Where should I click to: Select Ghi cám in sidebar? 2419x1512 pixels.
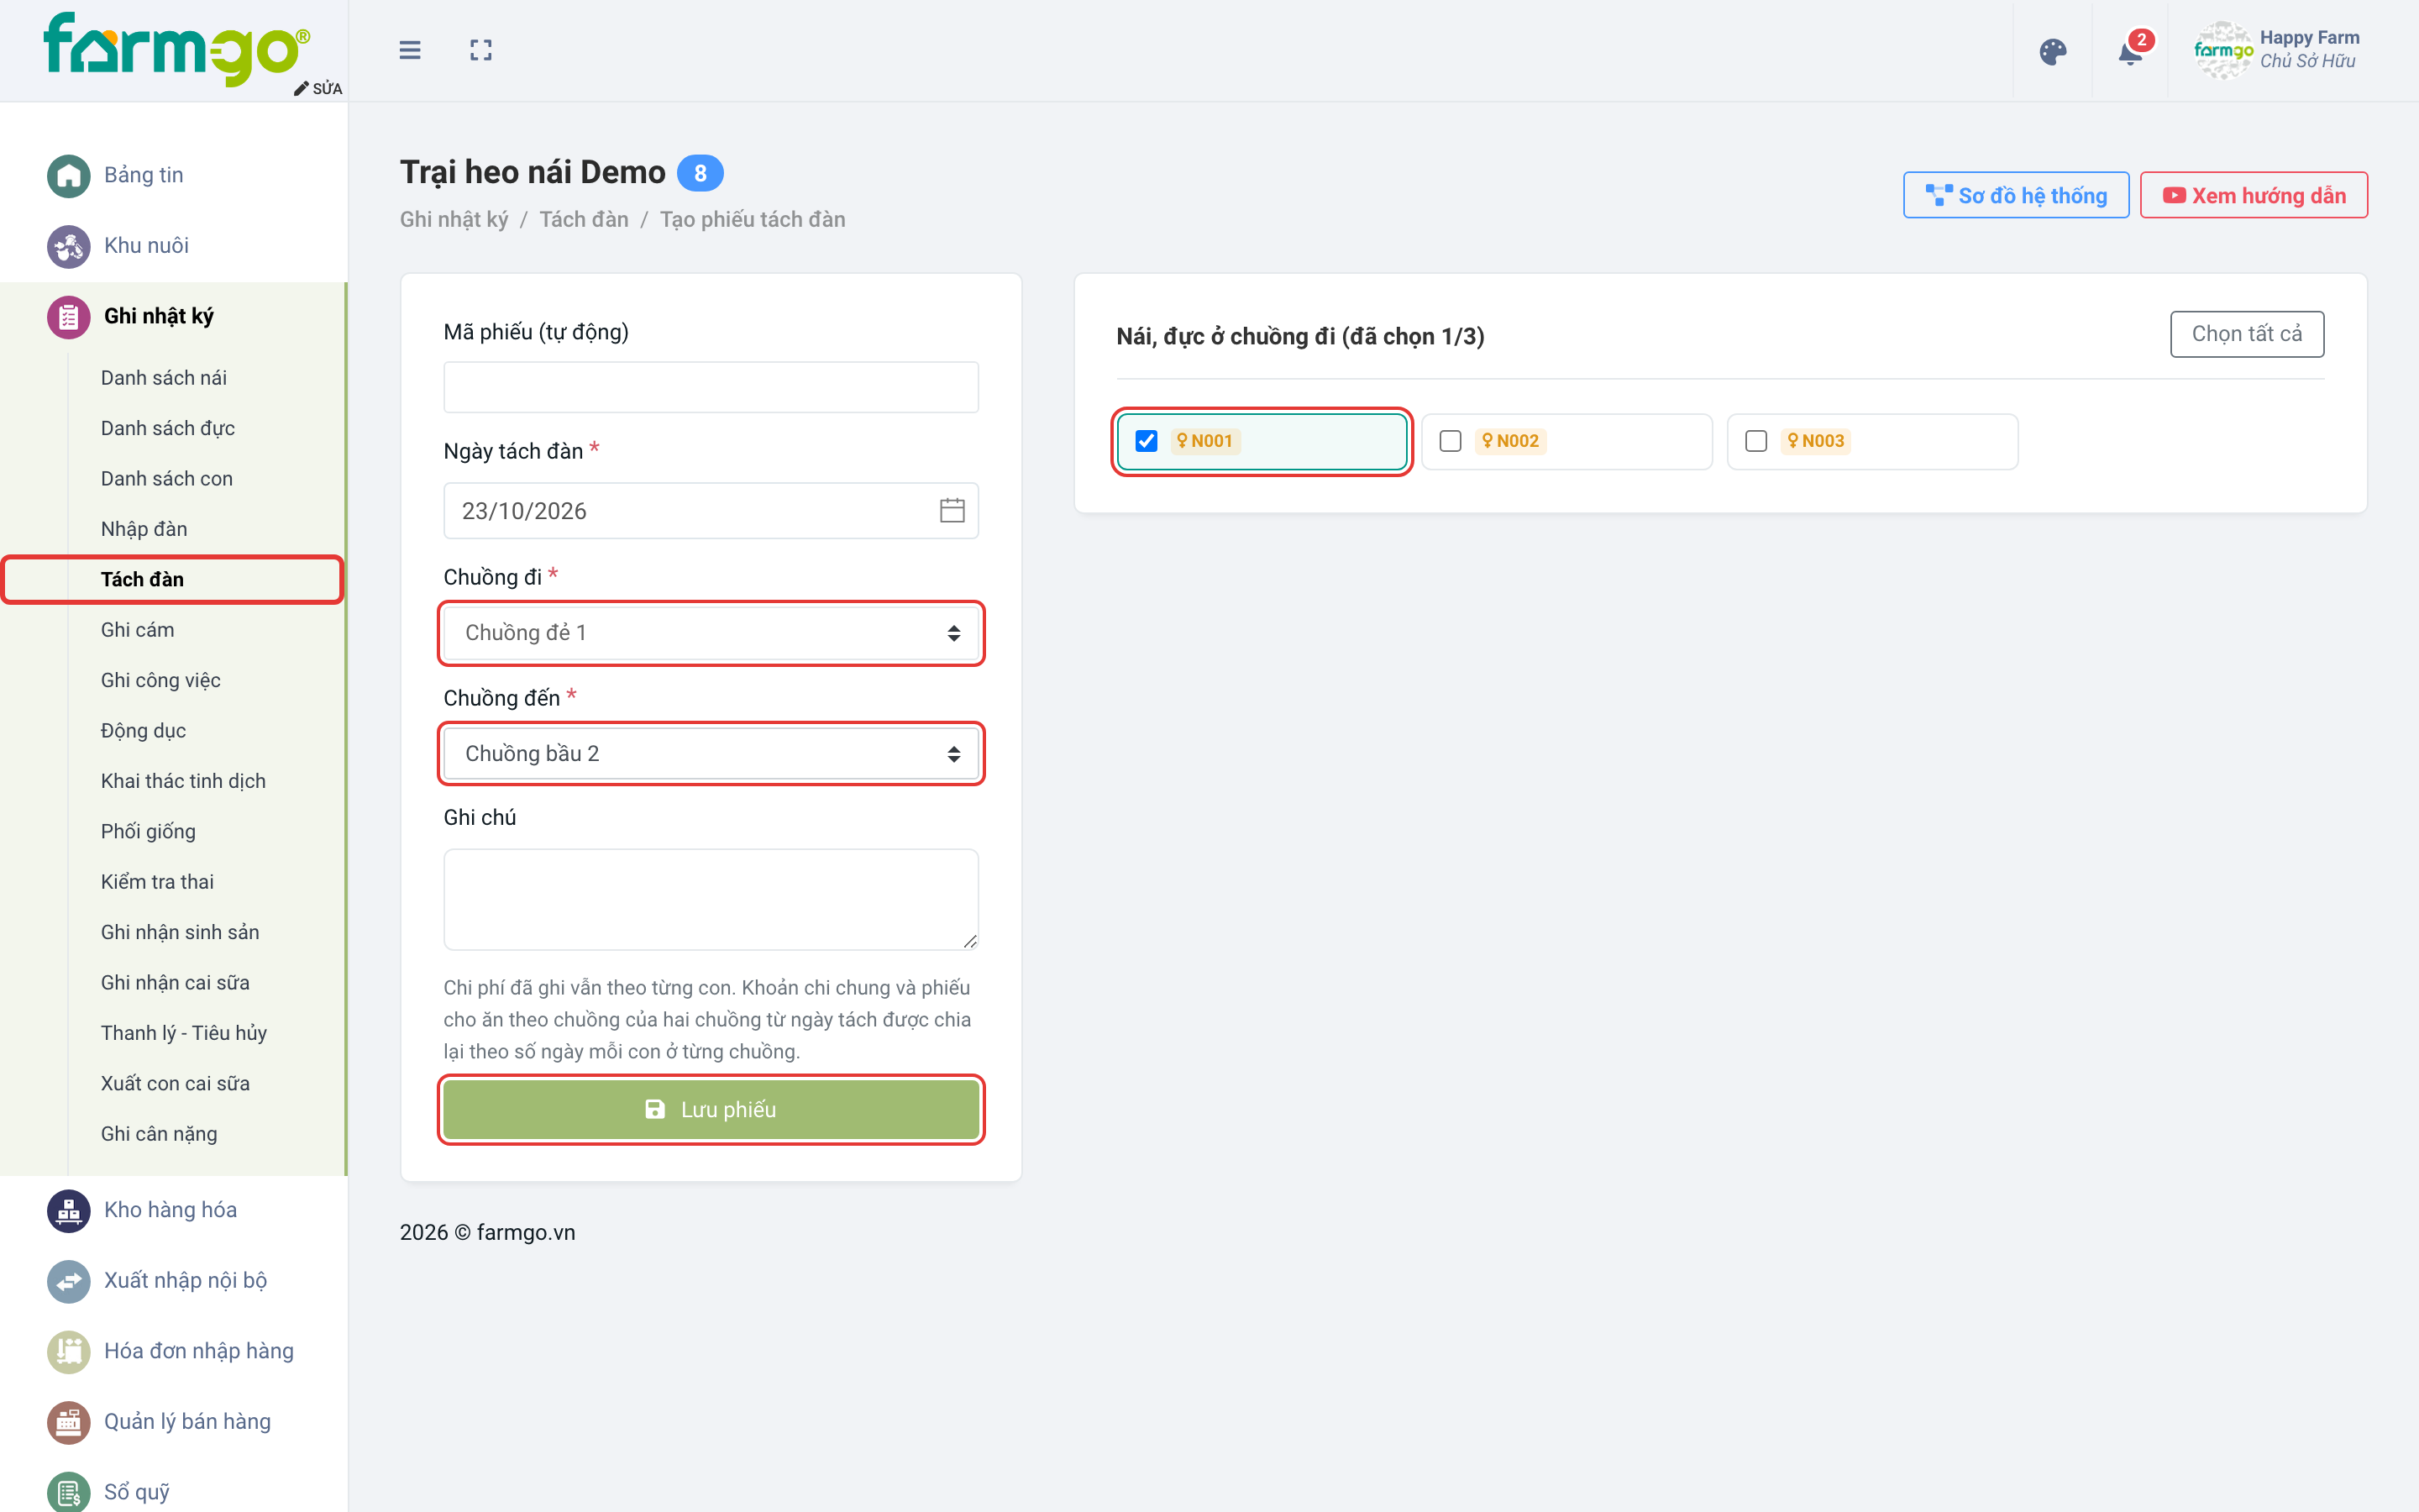tap(137, 630)
